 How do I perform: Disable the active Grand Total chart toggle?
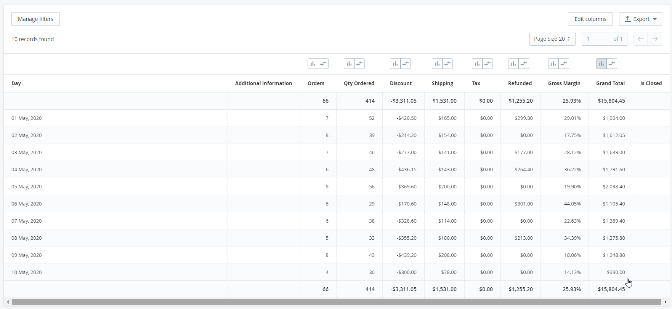(601, 64)
